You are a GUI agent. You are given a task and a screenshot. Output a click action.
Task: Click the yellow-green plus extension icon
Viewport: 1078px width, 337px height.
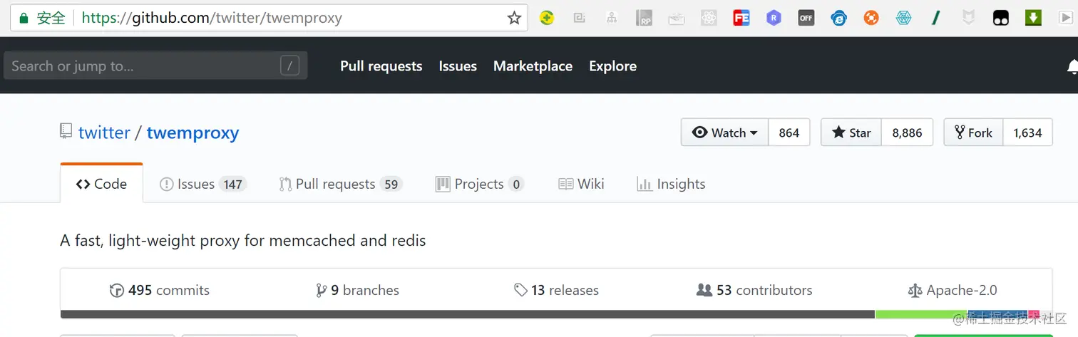[x=547, y=18]
